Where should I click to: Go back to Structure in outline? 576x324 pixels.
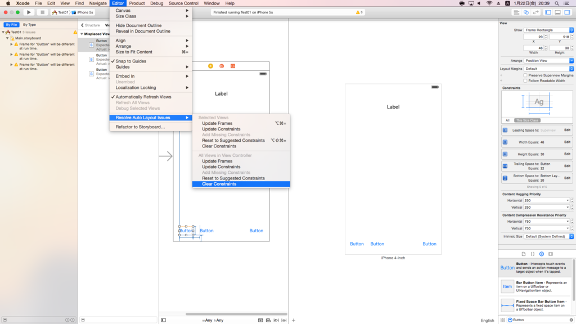pyautogui.click(x=91, y=25)
